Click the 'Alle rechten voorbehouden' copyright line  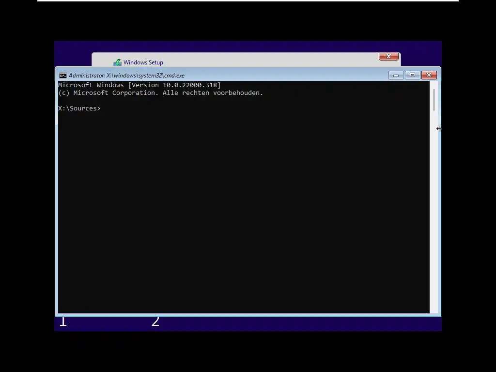point(161,93)
